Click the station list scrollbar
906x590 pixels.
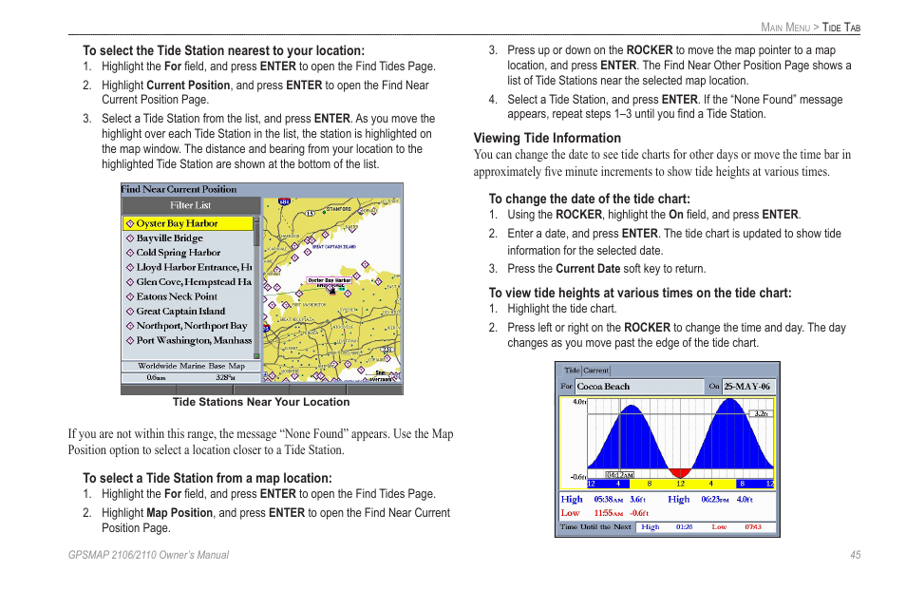tap(257, 288)
